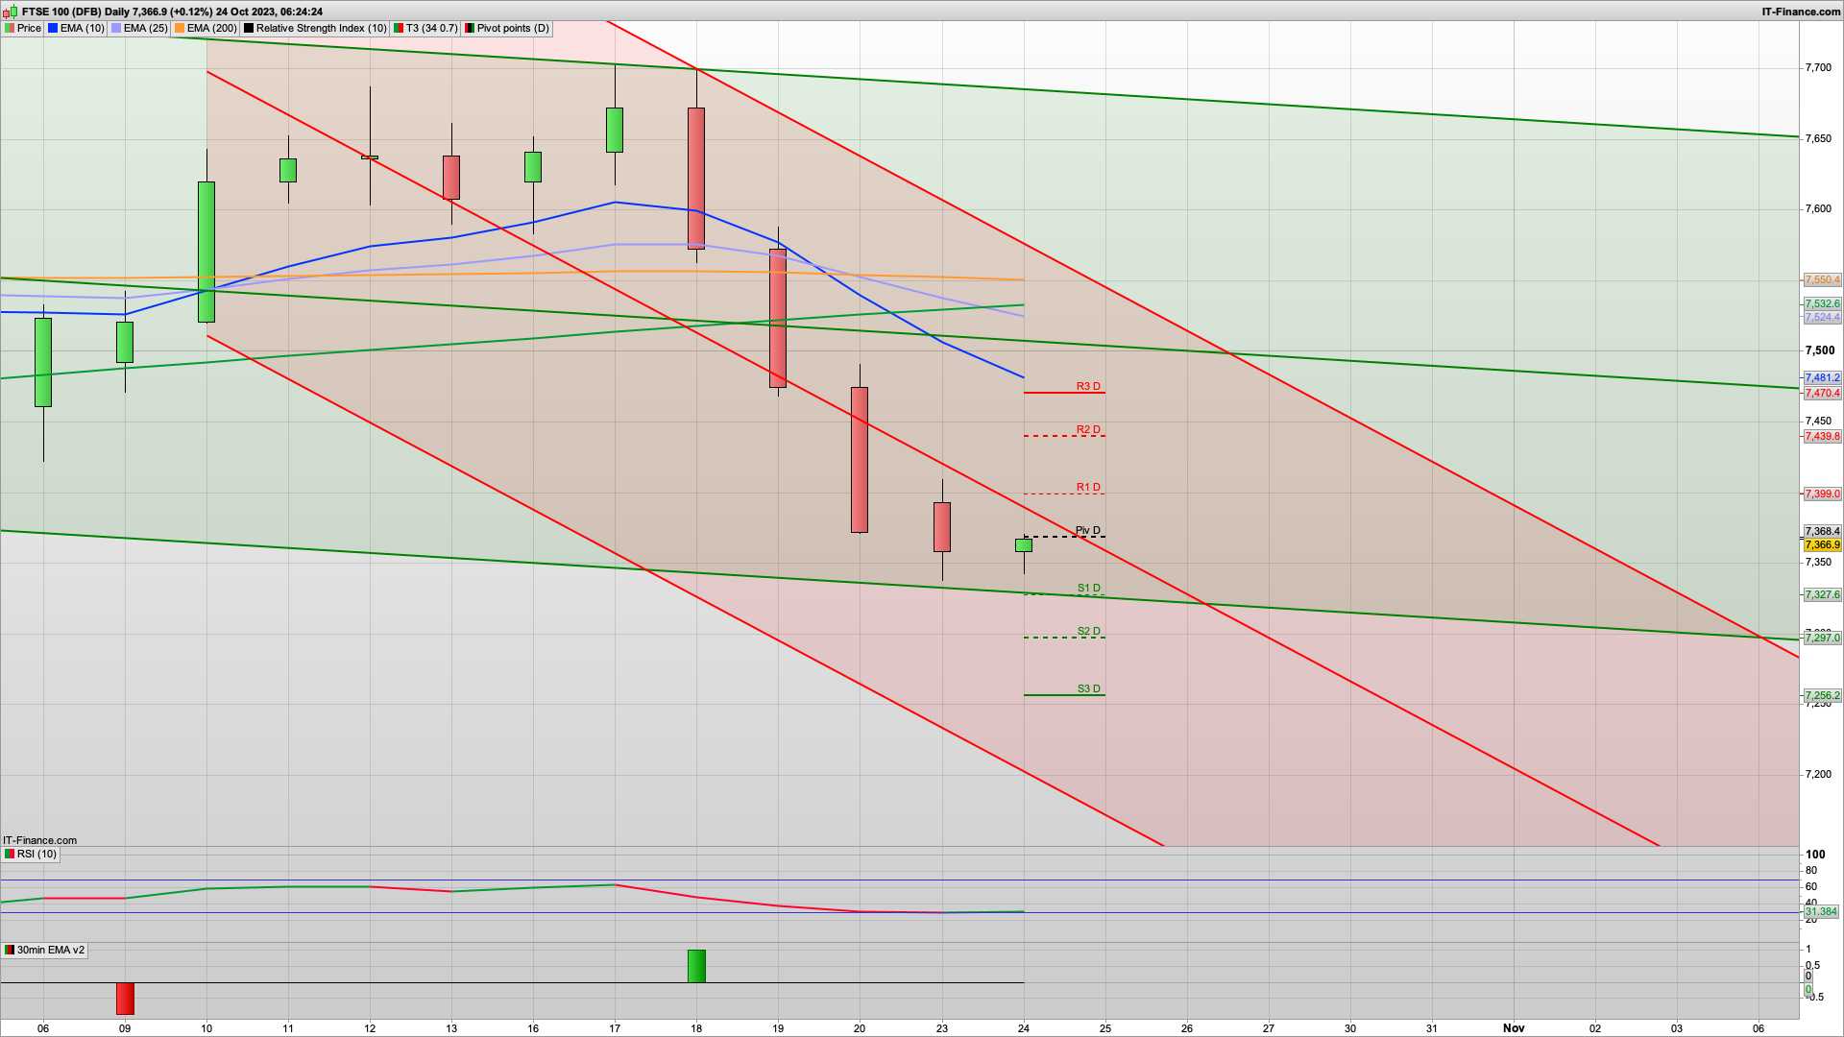1844x1037 pixels.
Task: Click the IT-Finance.com link at top right
Action: pos(1801,12)
